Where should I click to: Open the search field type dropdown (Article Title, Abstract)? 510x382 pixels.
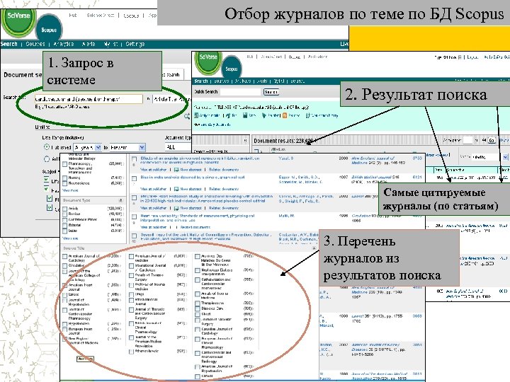[x=171, y=99]
